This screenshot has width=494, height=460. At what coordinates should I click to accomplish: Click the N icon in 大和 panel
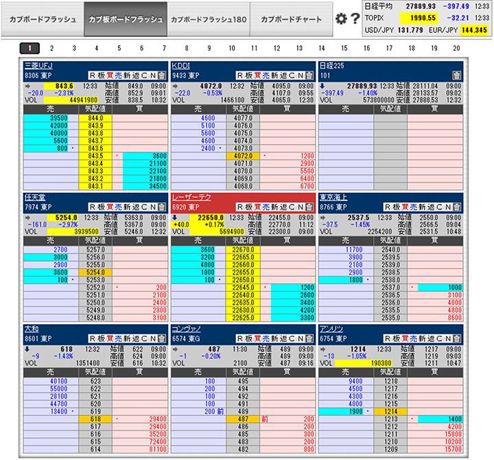tap(153, 338)
